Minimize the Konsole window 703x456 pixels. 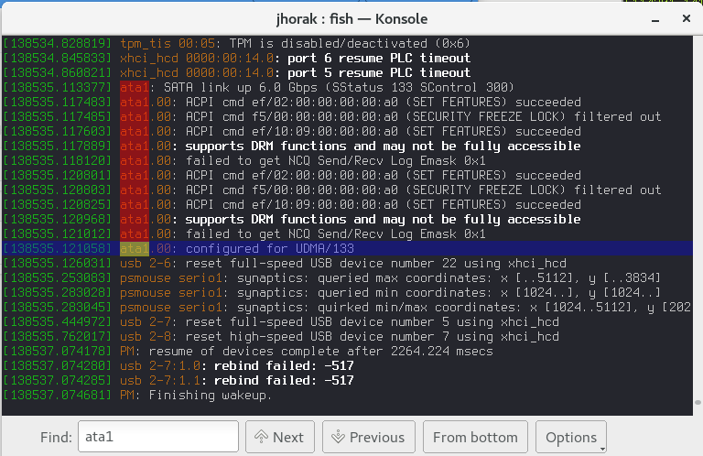(x=655, y=19)
